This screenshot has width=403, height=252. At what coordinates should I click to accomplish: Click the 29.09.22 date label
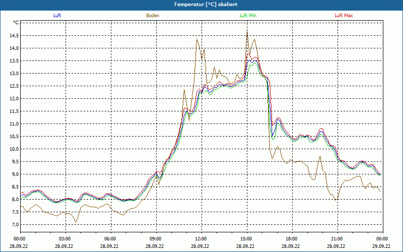(381, 246)
